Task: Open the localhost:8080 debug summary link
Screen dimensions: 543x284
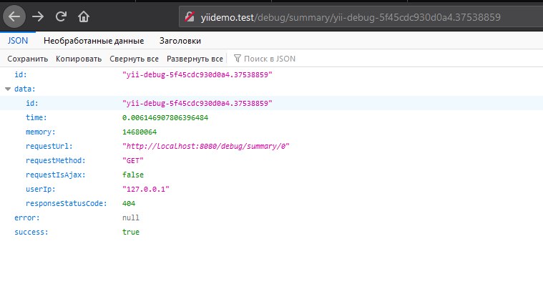Action: point(206,146)
